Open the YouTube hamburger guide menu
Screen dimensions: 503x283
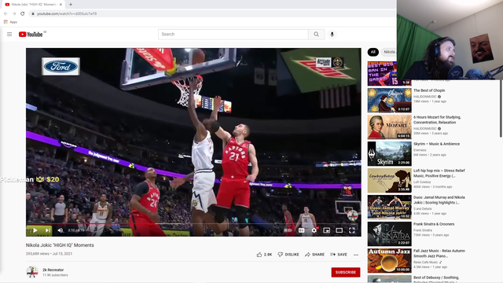click(9, 34)
